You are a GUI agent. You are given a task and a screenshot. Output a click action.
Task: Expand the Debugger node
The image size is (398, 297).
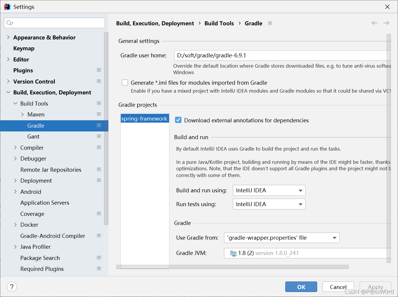click(x=15, y=158)
